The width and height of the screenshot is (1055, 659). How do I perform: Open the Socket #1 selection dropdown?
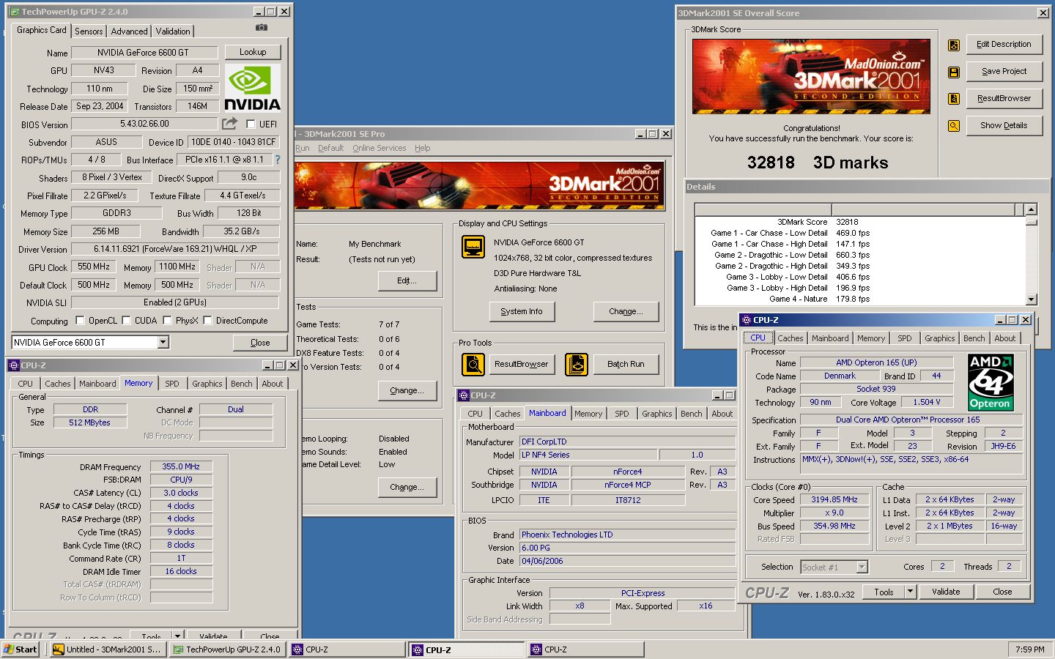[862, 567]
